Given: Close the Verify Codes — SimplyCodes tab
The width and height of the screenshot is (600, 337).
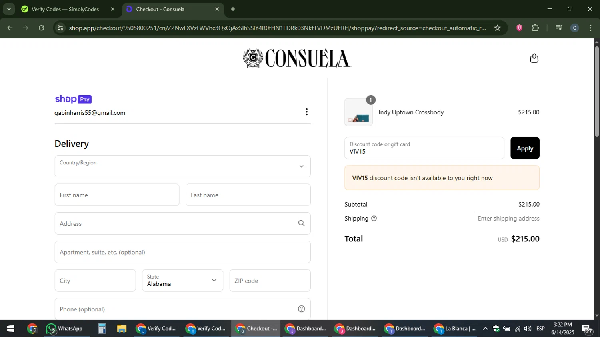Looking at the screenshot, I should point(112,9).
